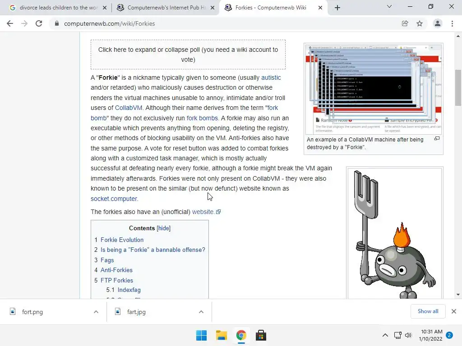Open Microsoft Store from the taskbar

261,335
